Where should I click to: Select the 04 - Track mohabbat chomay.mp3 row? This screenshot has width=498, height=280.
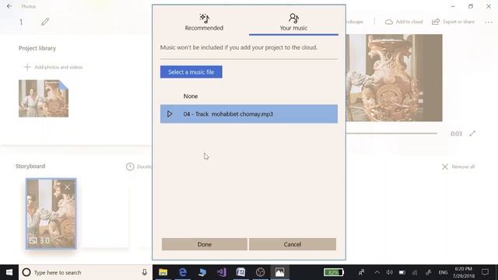[249, 114]
